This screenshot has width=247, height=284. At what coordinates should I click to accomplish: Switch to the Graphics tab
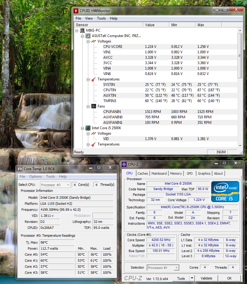point(204,173)
